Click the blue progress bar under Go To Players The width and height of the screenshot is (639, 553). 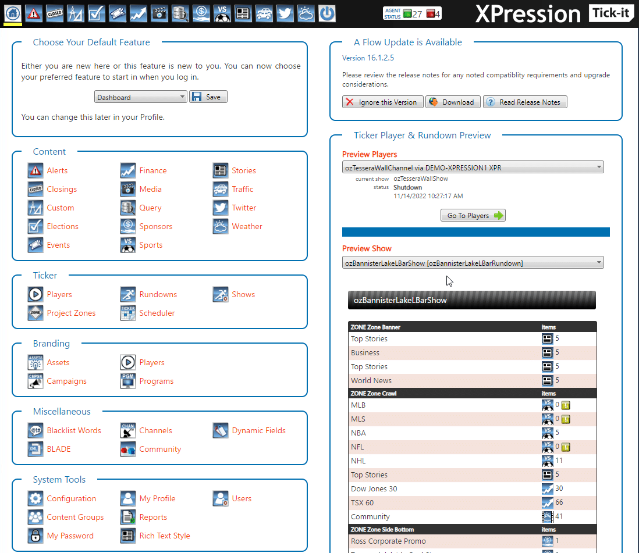coord(475,232)
